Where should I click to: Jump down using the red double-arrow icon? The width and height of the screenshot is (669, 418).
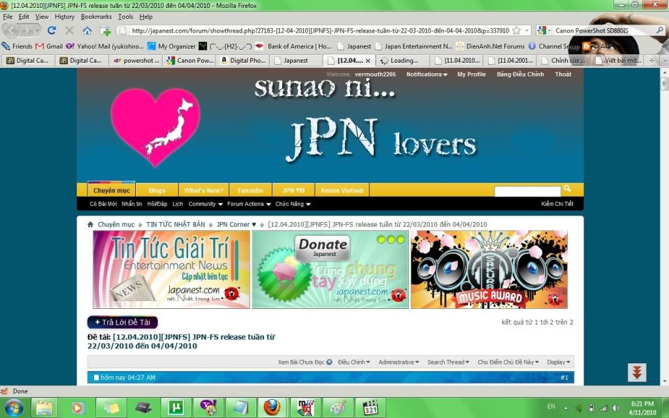coord(637,372)
